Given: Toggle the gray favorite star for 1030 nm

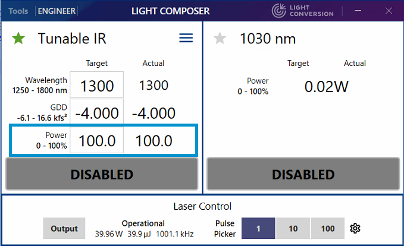Looking at the screenshot, I should coord(220,39).
